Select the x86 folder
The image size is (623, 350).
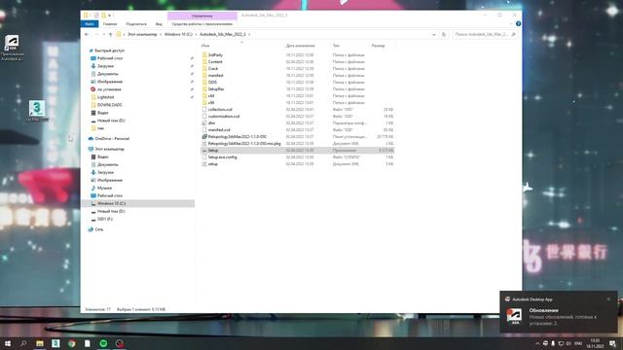(x=211, y=102)
